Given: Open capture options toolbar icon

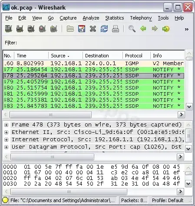Looking at the screenshot, I should coord(20,29).
